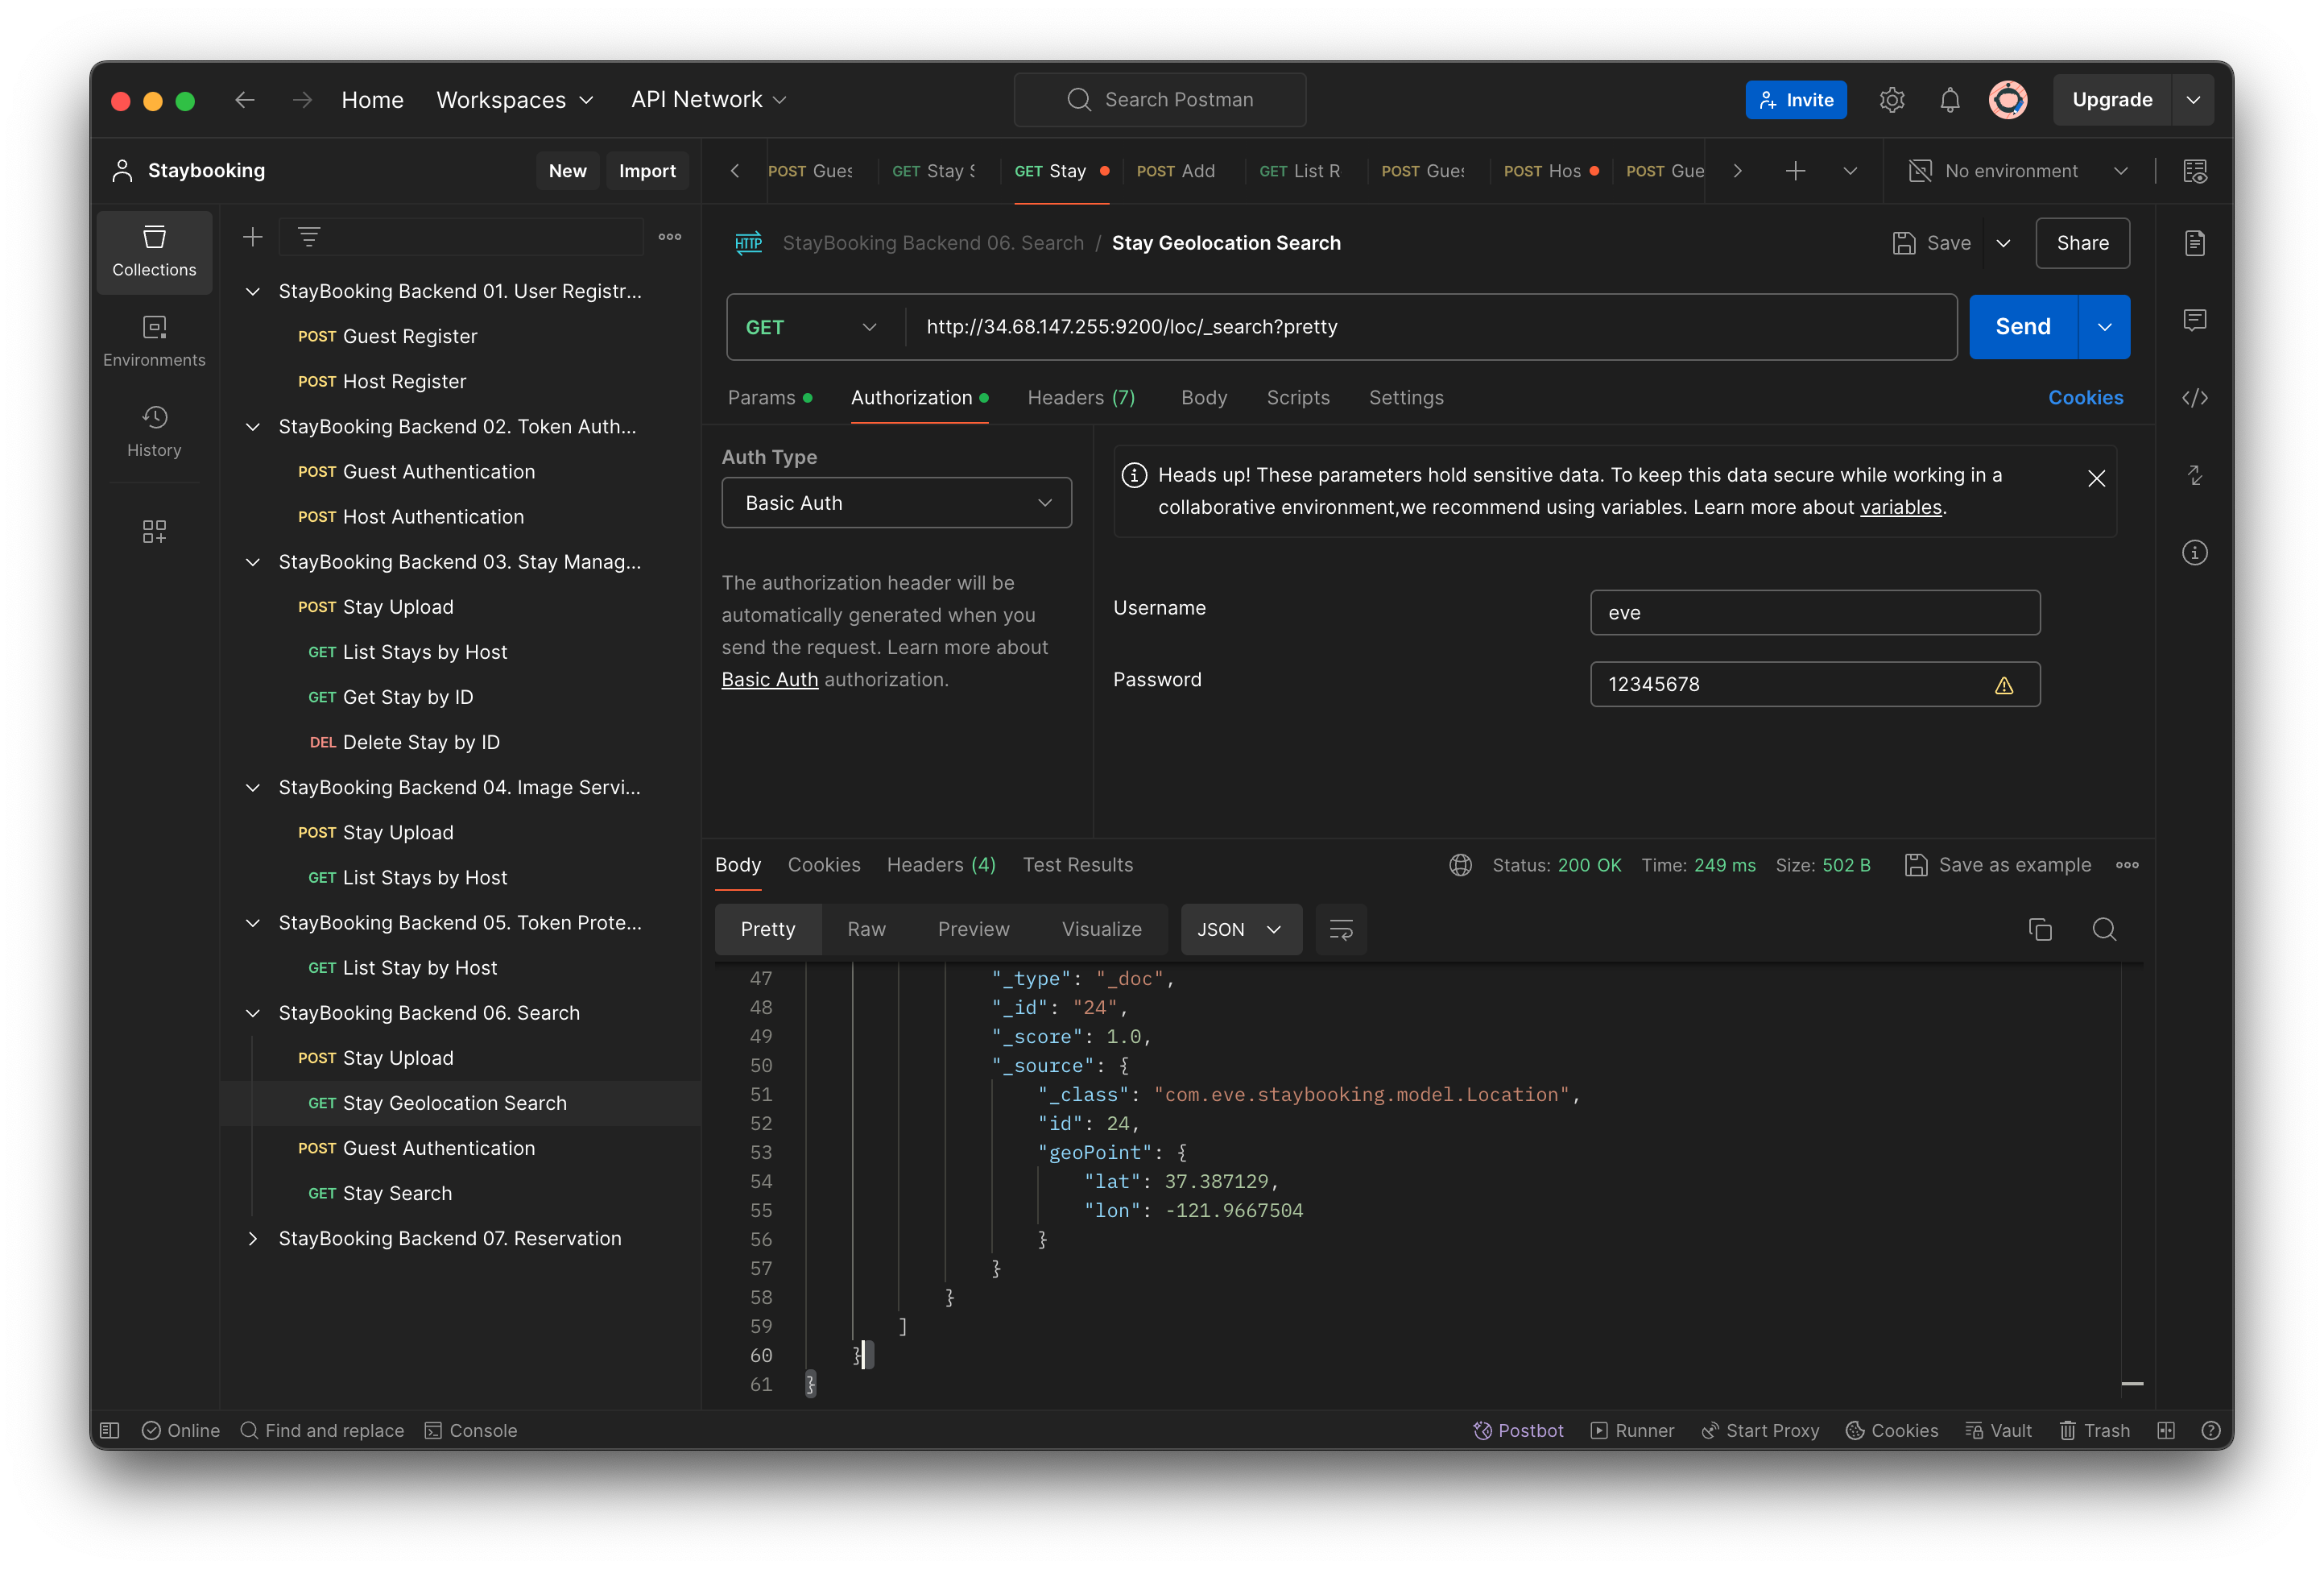Click the Authorization tab toggle
This screenshot has height=1569, width=2324.
click(x=912, y=395)
